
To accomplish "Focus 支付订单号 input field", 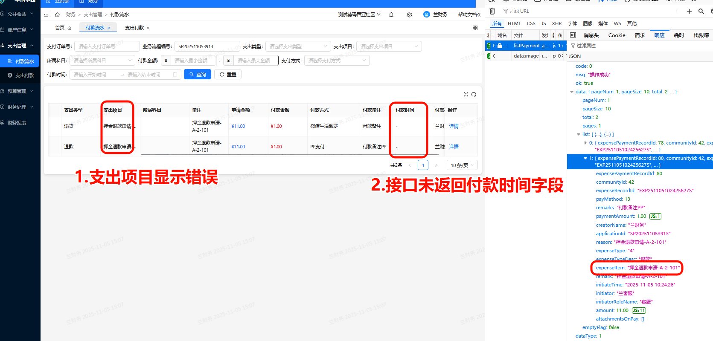I will point(107,46).
